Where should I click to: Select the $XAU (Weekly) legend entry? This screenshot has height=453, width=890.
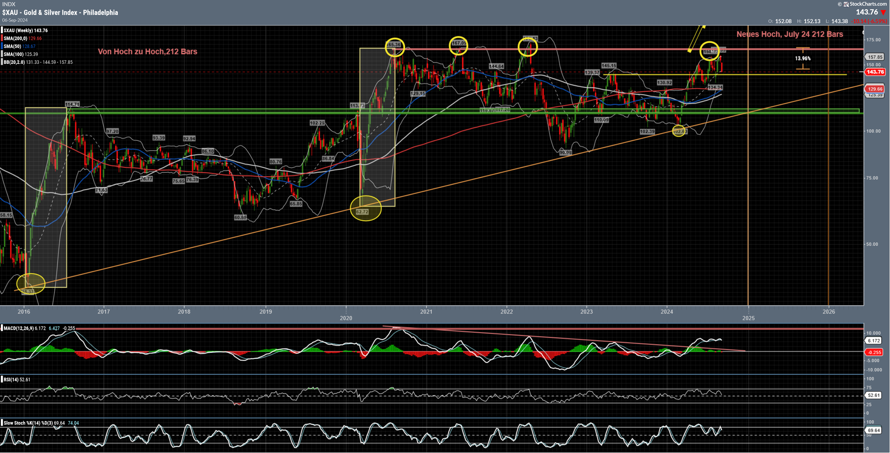pyautogui.click(x=25, y=31)
